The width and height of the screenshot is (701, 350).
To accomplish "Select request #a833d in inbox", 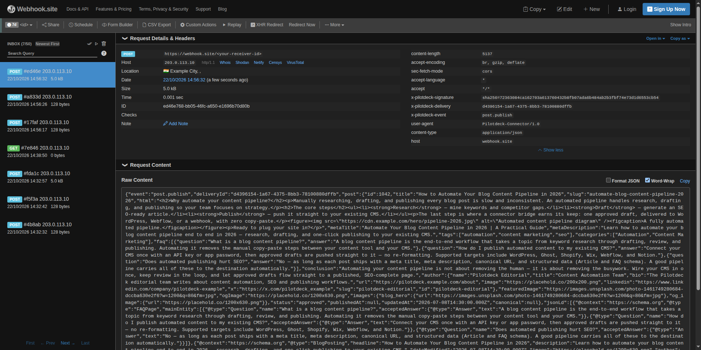I will coord(58,100).
